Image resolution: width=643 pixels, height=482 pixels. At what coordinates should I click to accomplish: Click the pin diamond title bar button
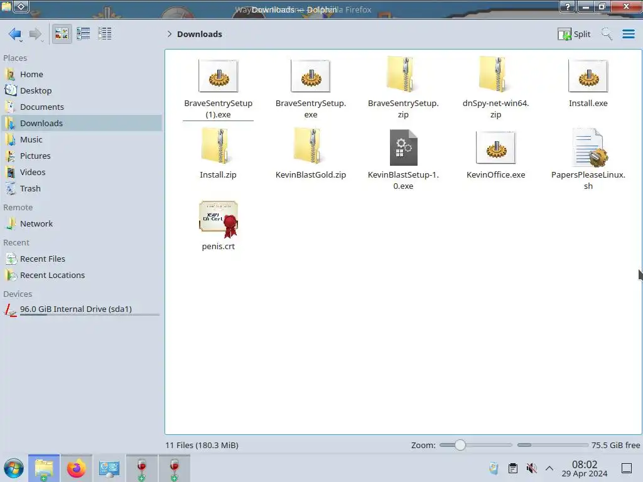pos(21,6)
